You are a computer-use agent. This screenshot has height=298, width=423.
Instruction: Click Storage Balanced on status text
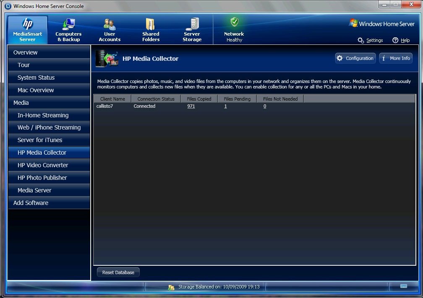[x=219, y=287]
